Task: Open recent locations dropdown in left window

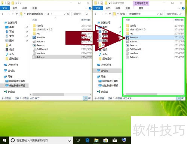Action: tap(13, 14)
